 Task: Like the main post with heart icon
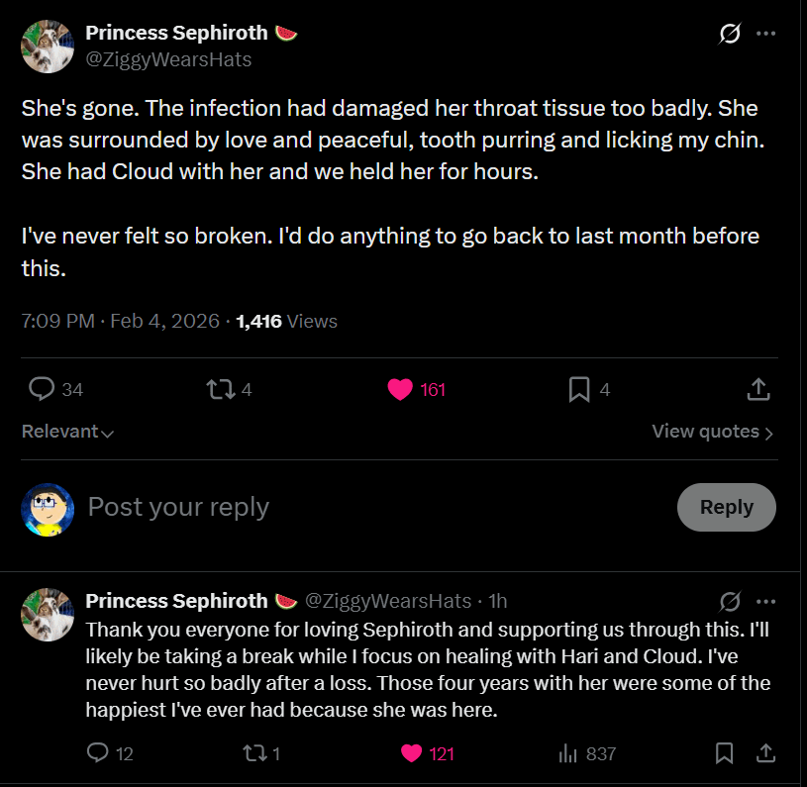point(400,389)
